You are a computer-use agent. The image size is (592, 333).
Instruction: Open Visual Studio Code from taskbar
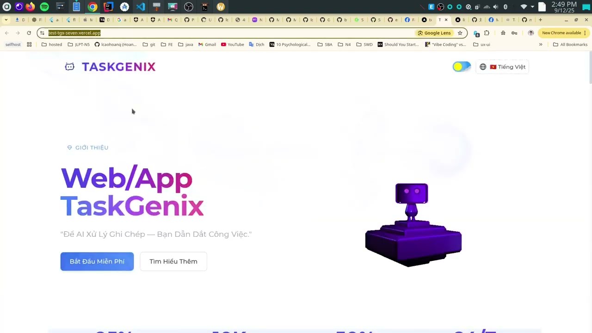pos(141,7)
